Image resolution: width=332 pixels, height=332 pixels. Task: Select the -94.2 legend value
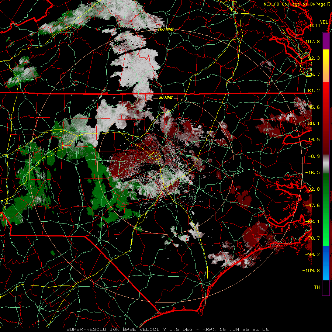pyautogui.click(x=312, y=255)
